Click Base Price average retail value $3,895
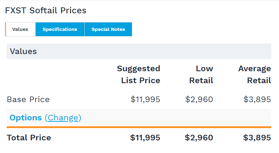 click(257, 100)
